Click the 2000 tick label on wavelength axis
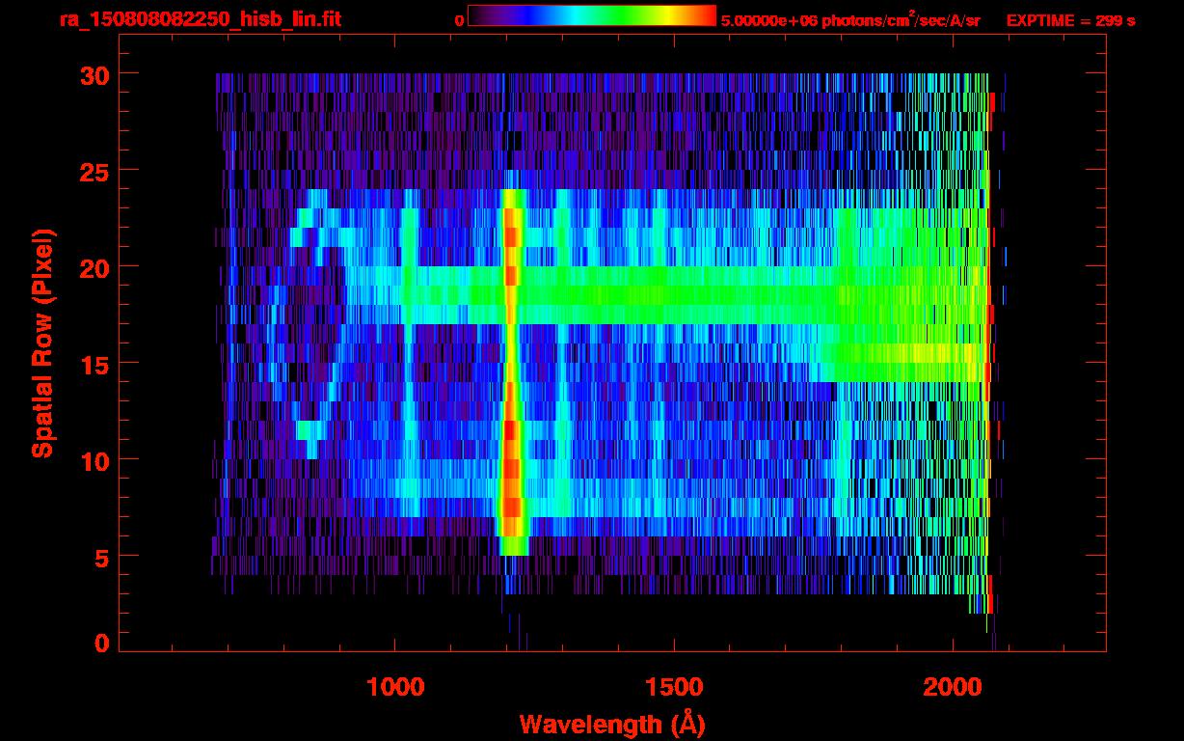The width and height of the screenshot is (1184, 741). click(x=953, y=687)
